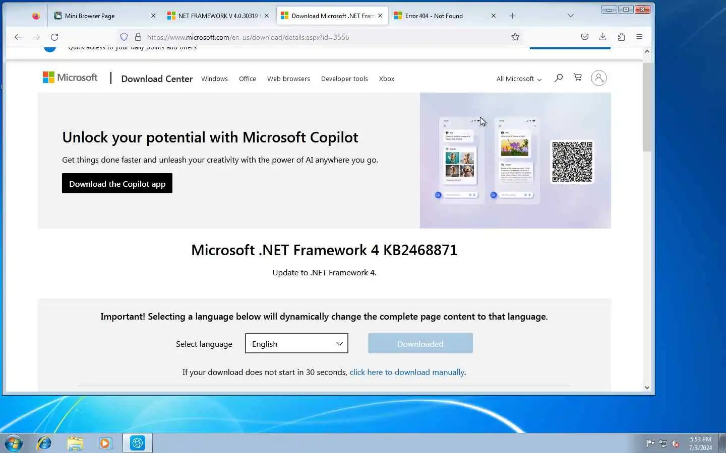Open the Windows Start menu
Viewport: 726px width, 453px height.
tap(13, 443)
